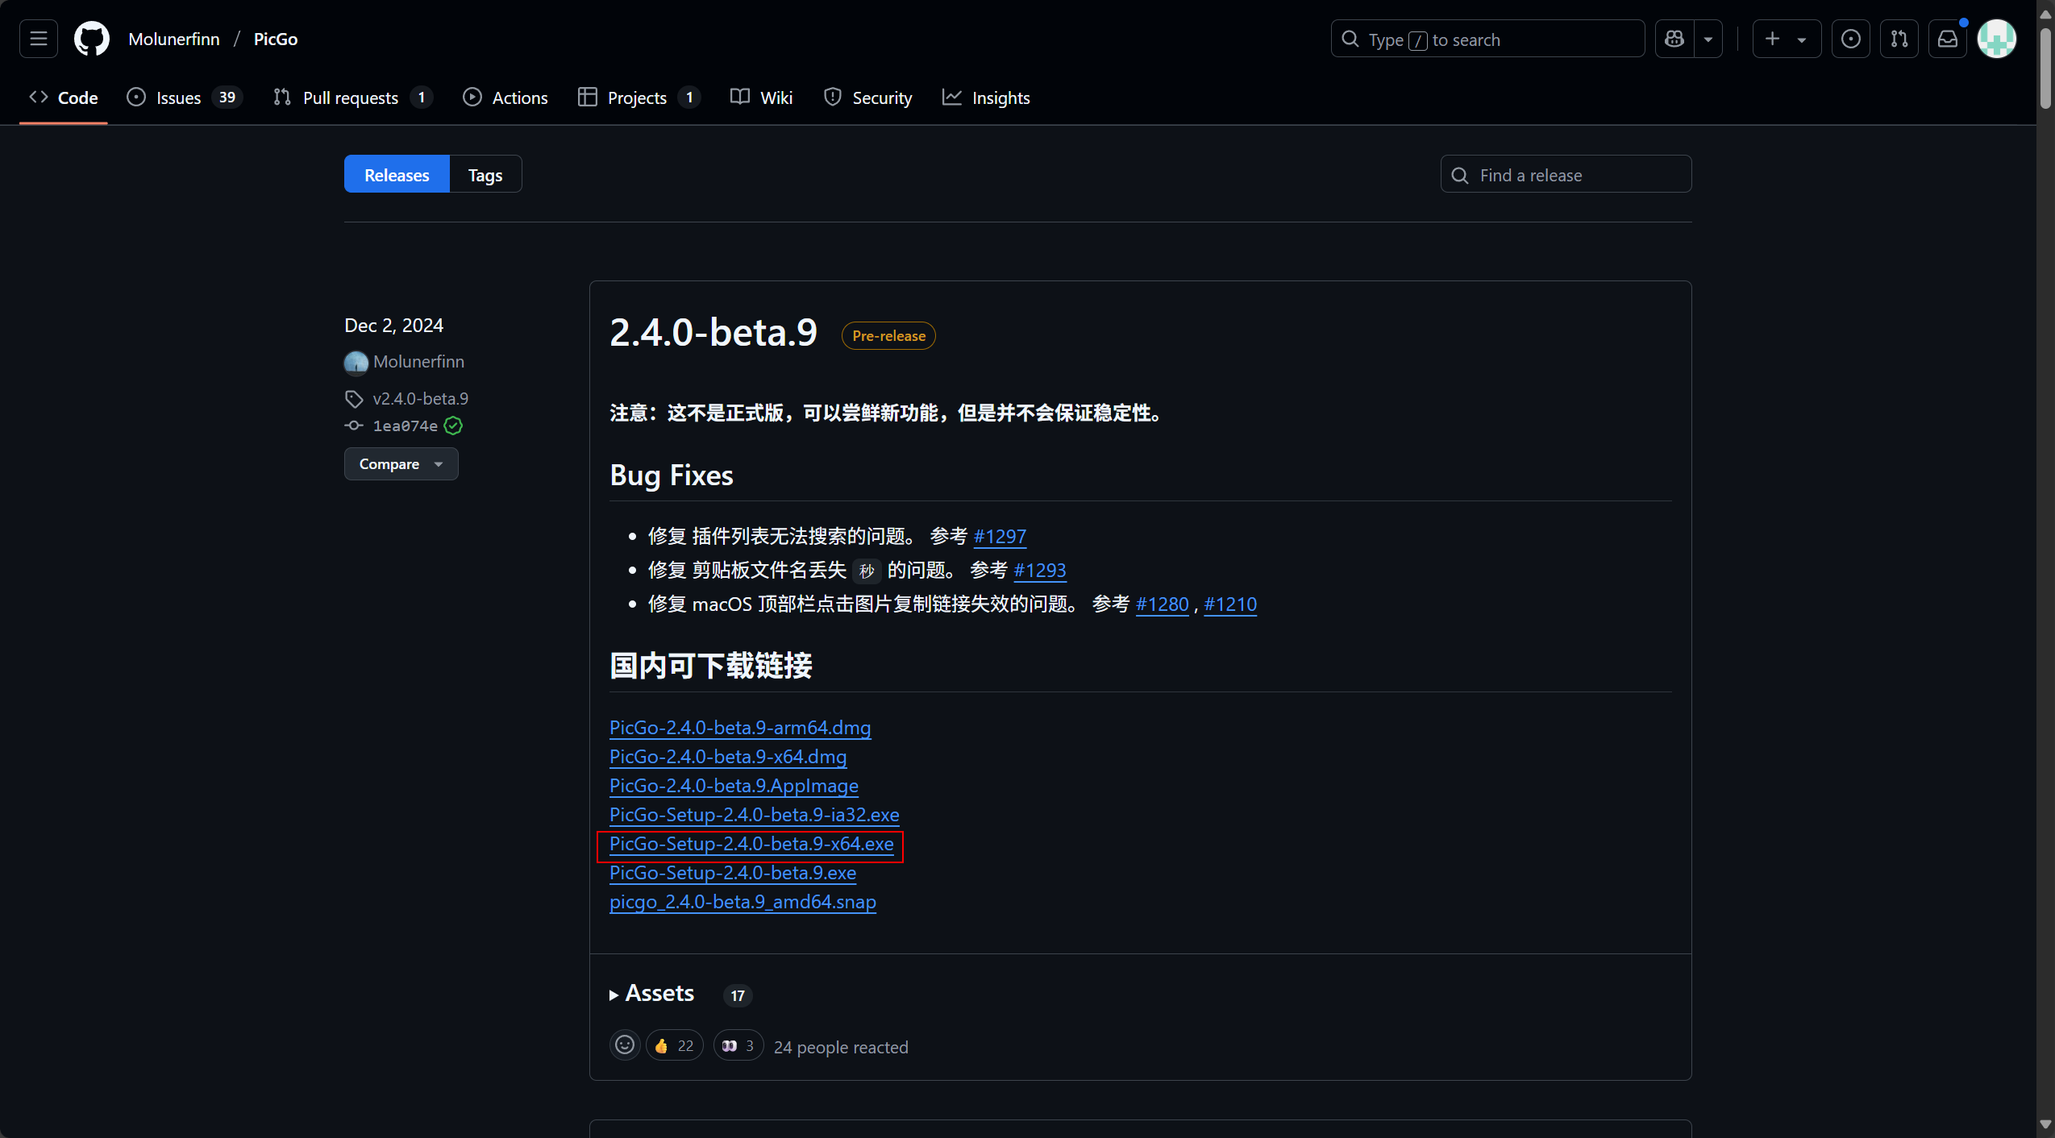Screen dimensions: 2055x1138
Task: Open the notifications inbox
Action: tap(1947, 38)
